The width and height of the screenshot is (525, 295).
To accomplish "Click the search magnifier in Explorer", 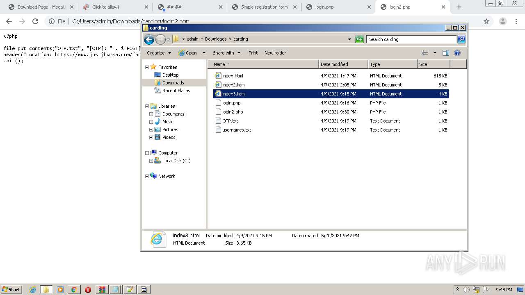I will [x=461, y=39].
